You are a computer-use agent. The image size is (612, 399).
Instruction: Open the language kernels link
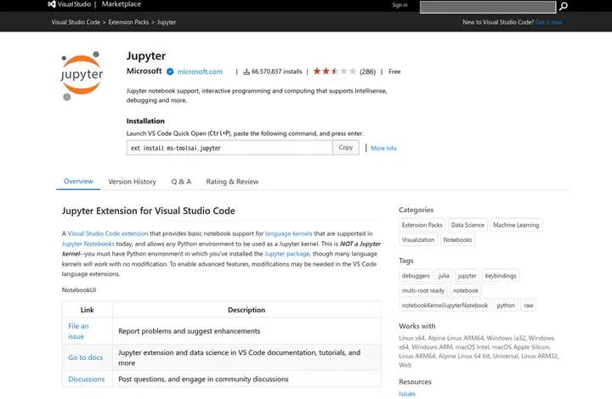tap(288, 233)
